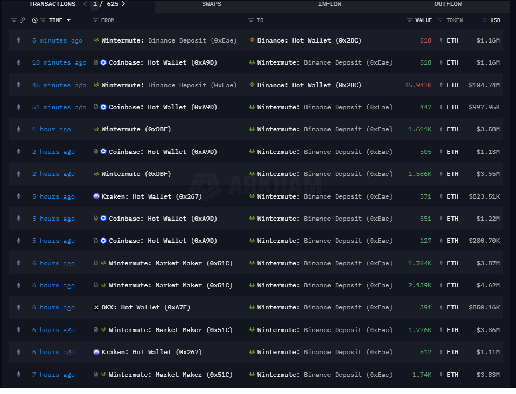The height and width of the screenshot is (394, 516).
Task: Open the '45 minutes ago' transaction link
Action: 59,85
